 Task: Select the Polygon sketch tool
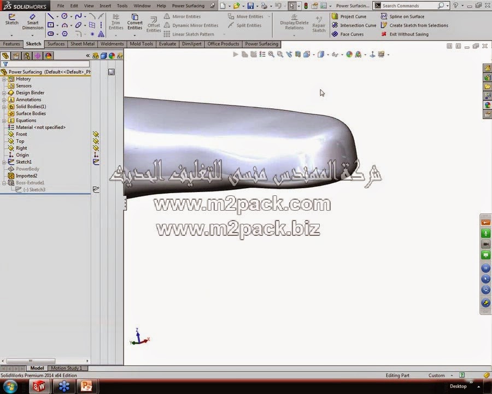click(65, 34)
